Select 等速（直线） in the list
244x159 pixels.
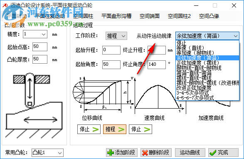[207, 48]
